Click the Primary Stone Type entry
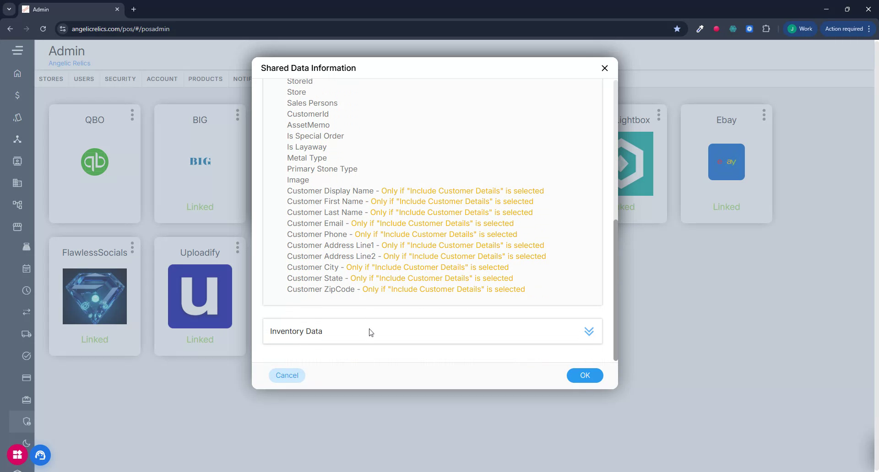 tap(322, 169)
